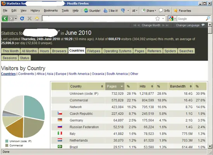
Task: Bookmark the page with the star icon
Action: point(158,18)
